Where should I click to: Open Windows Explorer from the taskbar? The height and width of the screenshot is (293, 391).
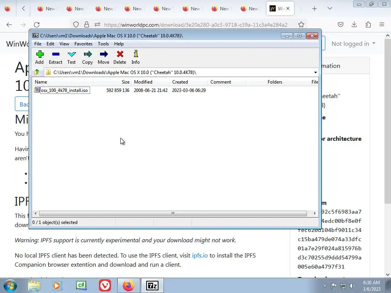pyautogui.click(x=34, y=285)
